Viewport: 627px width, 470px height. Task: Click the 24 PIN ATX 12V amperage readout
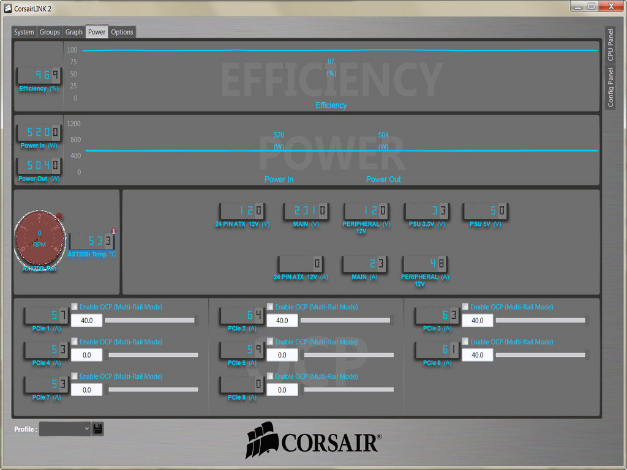(x=301, y=264)
